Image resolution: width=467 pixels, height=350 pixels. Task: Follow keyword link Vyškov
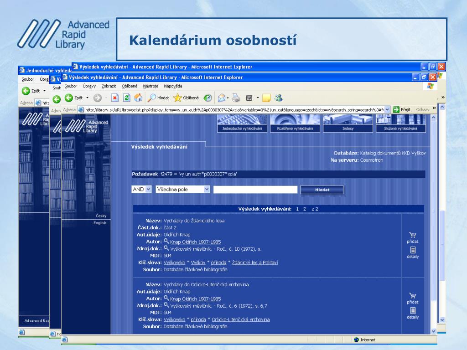(x=198, y=262)
